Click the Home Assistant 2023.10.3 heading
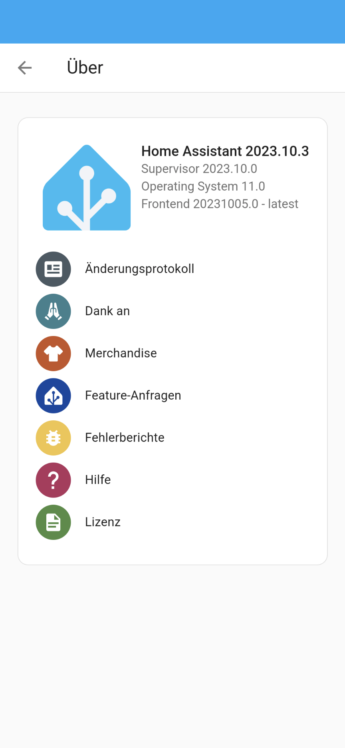Viewport: 345px width, 748px height. point(225,151)
